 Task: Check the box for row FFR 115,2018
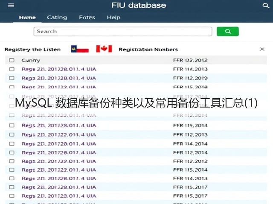click(x=12, y=87)
